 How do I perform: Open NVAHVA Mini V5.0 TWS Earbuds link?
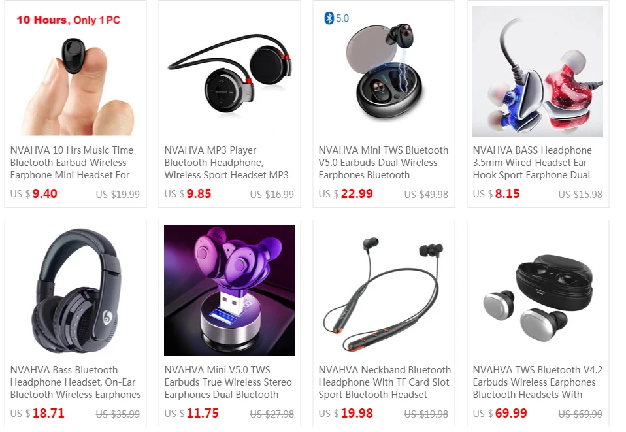point(228,382)
